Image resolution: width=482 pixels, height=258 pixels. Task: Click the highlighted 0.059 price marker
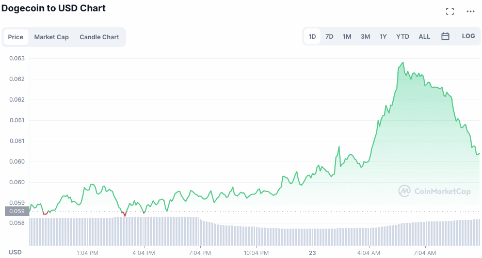[17, 211]
